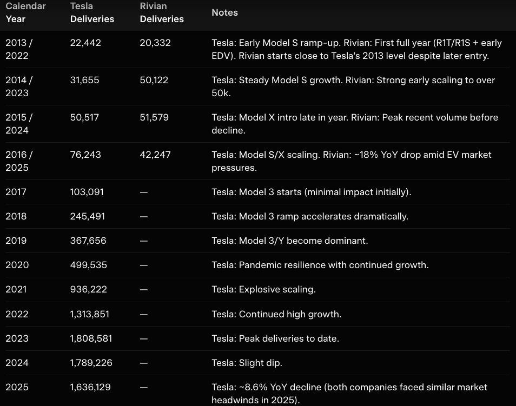The image size is (516, 406).
Task: Select the Rivian value 51,579
Action: pyautogui.click(x=154, y=117)
